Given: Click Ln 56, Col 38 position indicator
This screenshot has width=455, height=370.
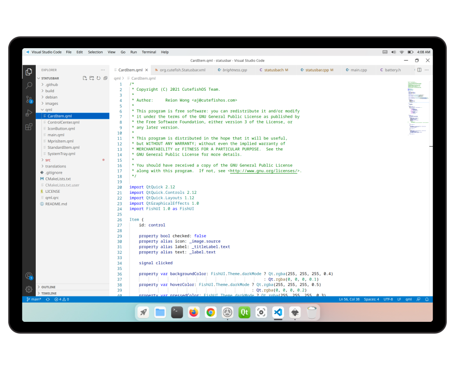Looking at the screenshot, I should [349, 299].
